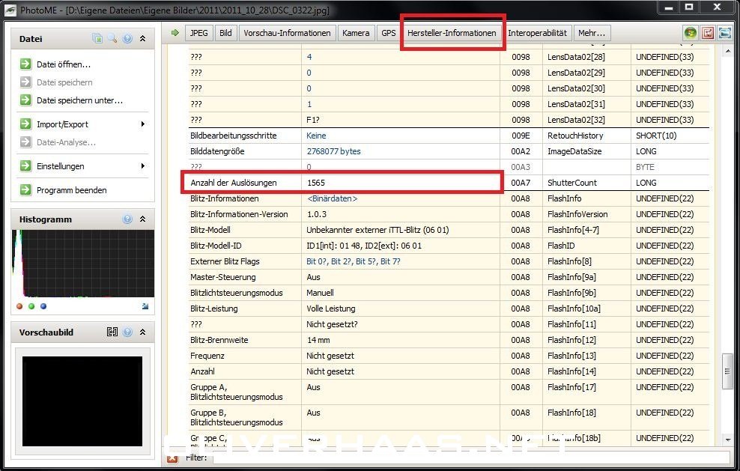
Task: Open the Kamera tab
Action: 356,33
